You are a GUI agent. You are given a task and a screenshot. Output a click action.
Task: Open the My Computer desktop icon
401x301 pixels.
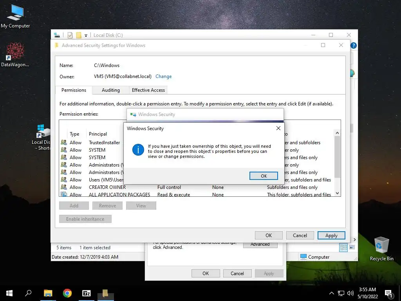tap(15, 16)
